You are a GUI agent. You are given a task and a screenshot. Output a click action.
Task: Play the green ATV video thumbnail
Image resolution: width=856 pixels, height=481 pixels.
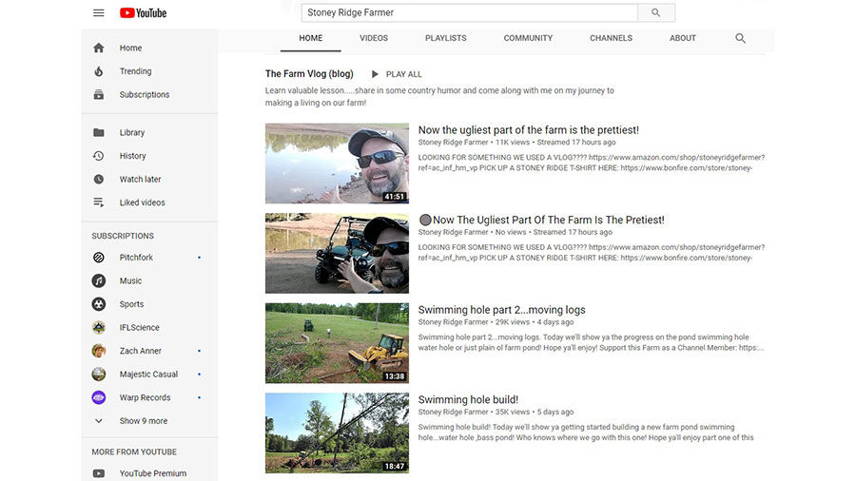coord(337,253)
